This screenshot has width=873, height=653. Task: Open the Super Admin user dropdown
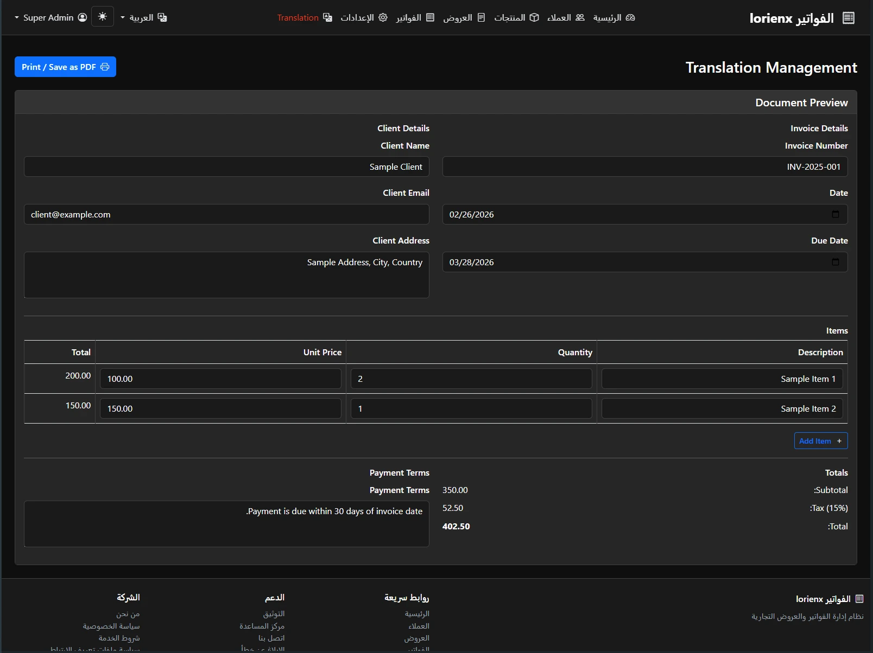tap(50, 17)
